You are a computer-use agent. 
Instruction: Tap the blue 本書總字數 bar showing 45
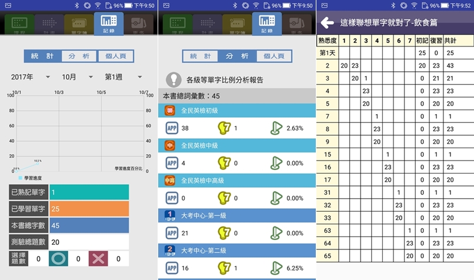click(89, 225)
